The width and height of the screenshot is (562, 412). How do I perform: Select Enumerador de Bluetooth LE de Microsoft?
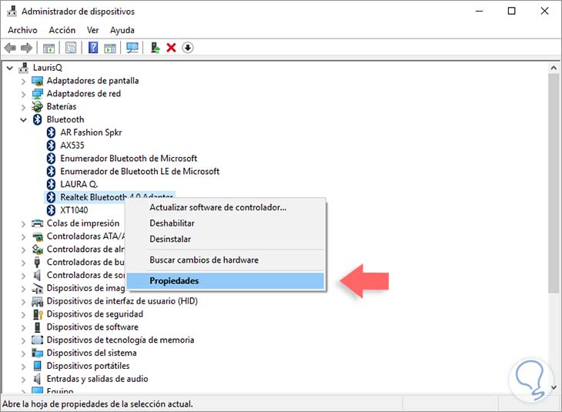(x=140, y=171)
